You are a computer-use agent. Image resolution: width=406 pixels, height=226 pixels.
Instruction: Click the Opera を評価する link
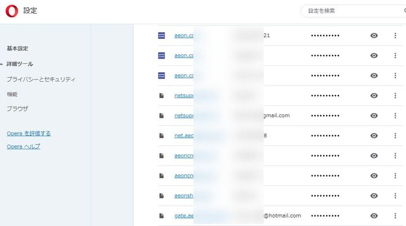(x=29, y=134)
